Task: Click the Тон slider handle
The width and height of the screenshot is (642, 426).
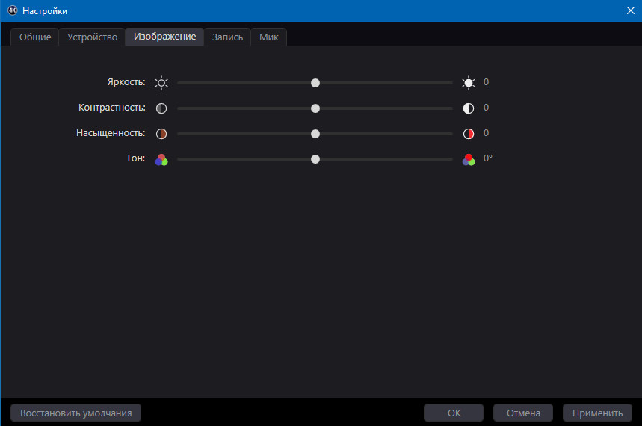Action: click(x=315, y=159)
